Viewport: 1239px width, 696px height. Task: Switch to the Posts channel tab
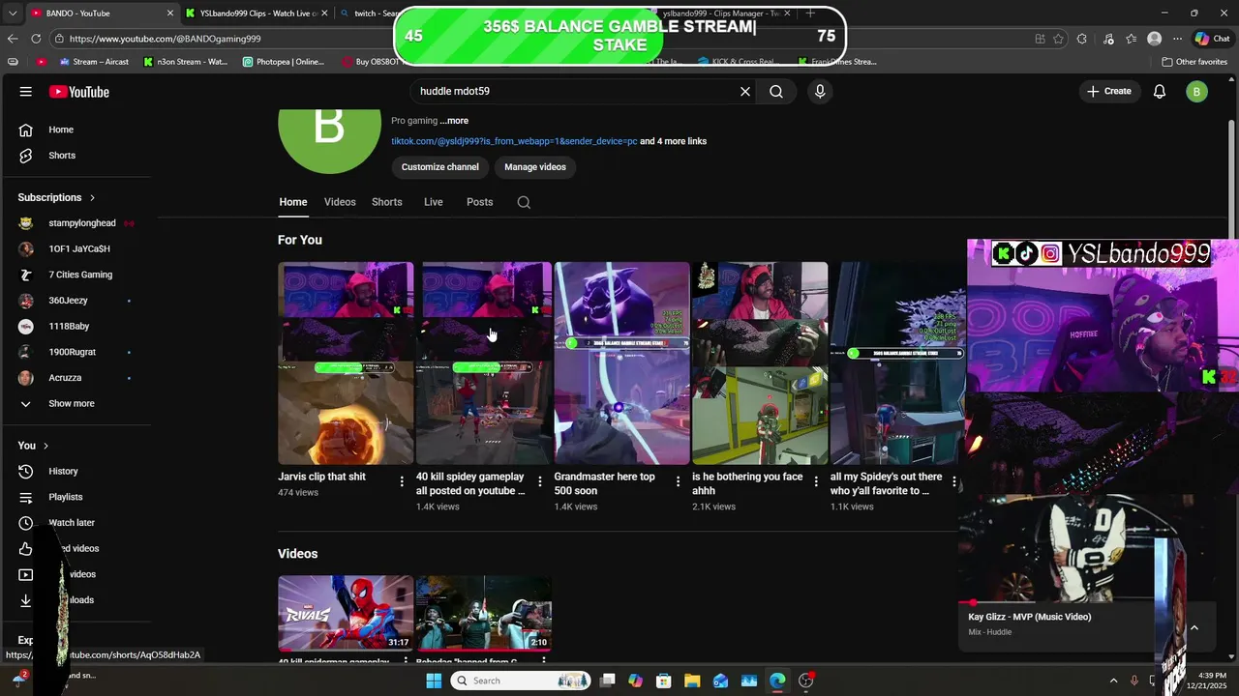tap(479, 202)
